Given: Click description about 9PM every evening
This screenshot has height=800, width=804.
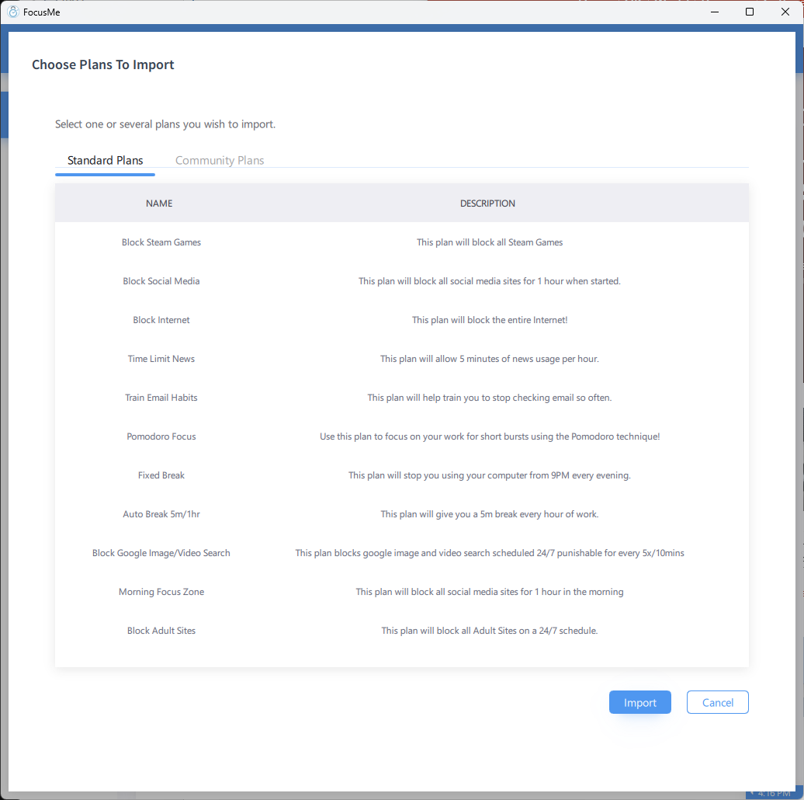Looking at the screenshot, I should (489, 475).
